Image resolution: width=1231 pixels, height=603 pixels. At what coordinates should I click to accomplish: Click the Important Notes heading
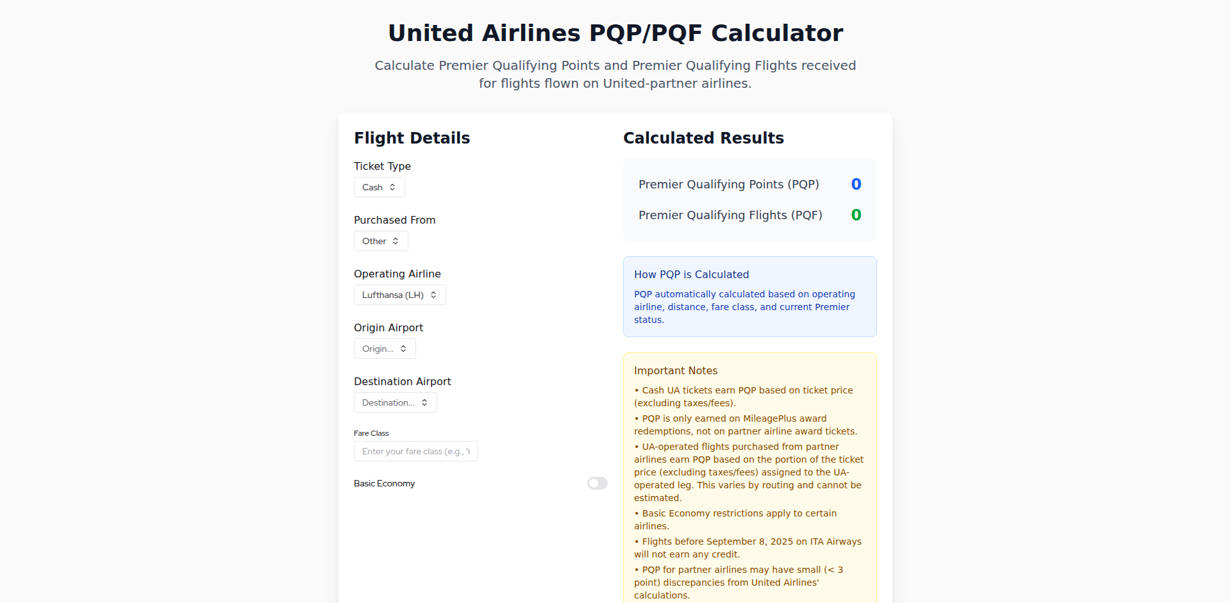pyautogui.click(x=676, y=370)
